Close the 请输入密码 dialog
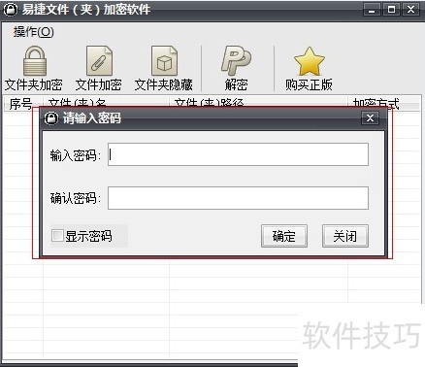 370,118
